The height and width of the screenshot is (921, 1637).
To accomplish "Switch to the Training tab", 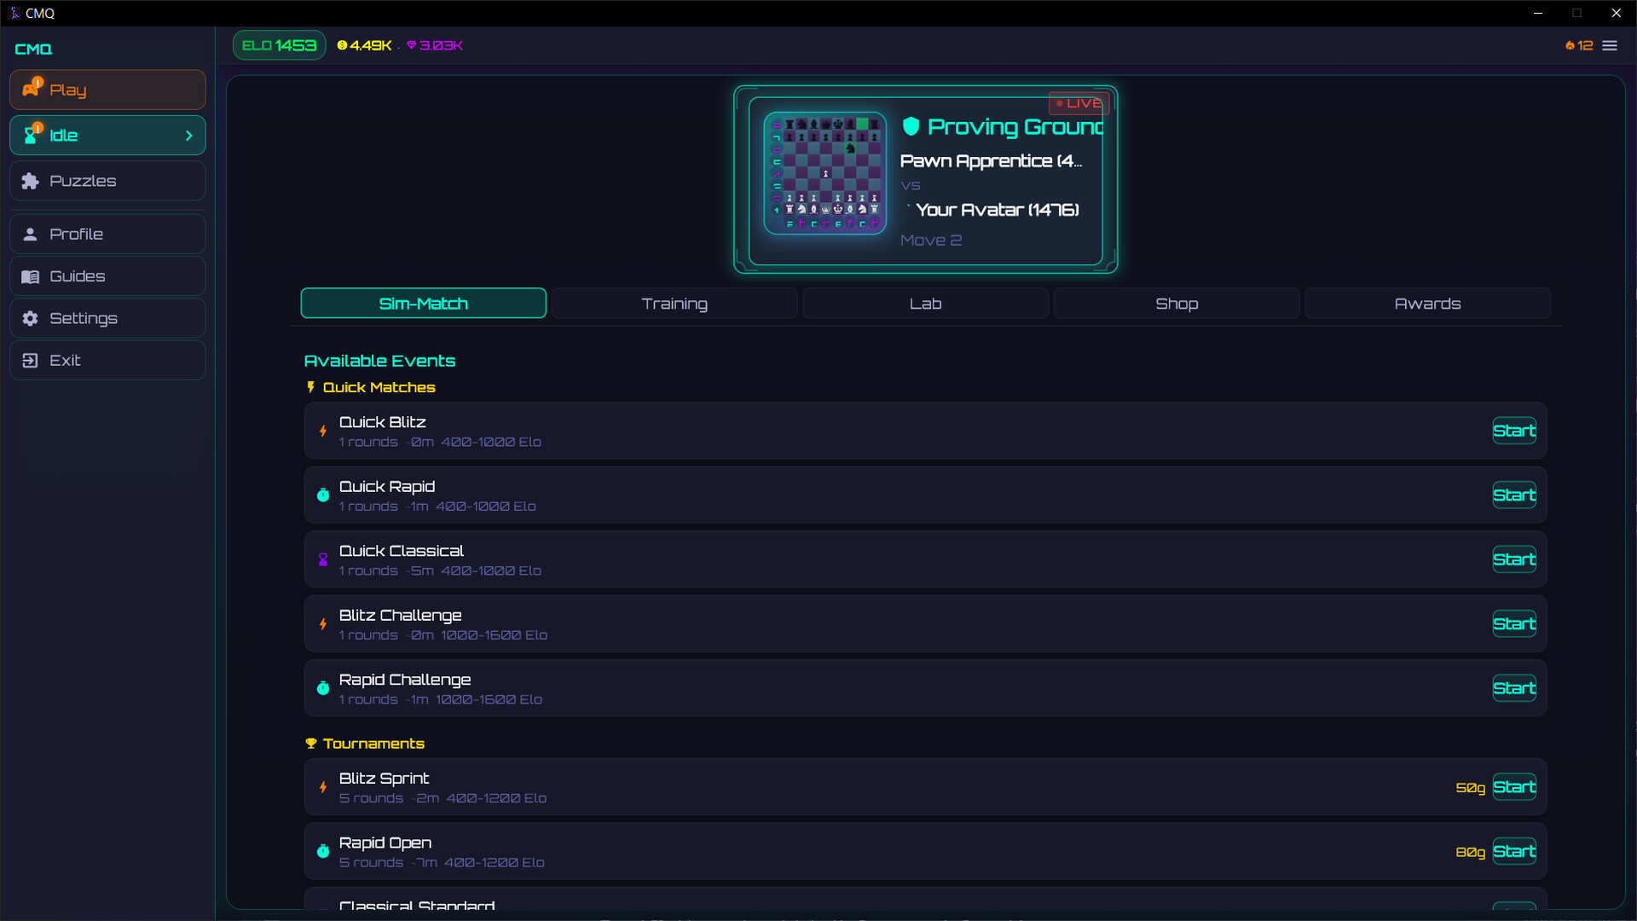I will click(674, 304).
